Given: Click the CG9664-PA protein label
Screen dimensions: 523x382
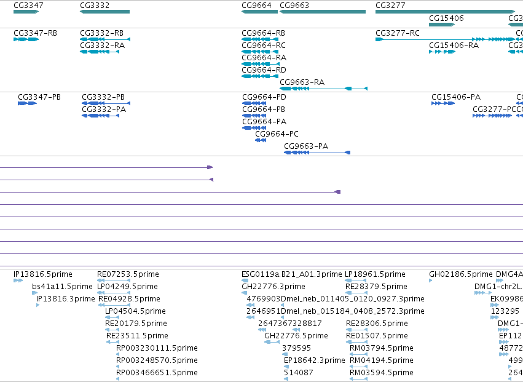Looking at the screenshot, I should tap(264, 122).
